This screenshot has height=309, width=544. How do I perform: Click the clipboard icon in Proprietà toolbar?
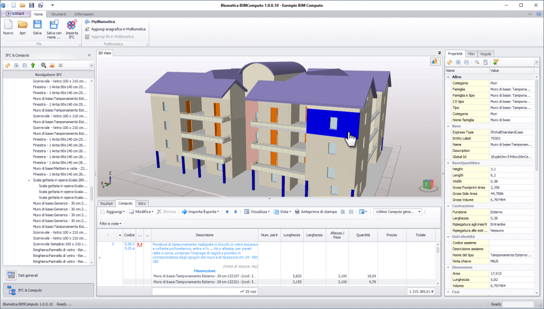[x=486, y=62]
